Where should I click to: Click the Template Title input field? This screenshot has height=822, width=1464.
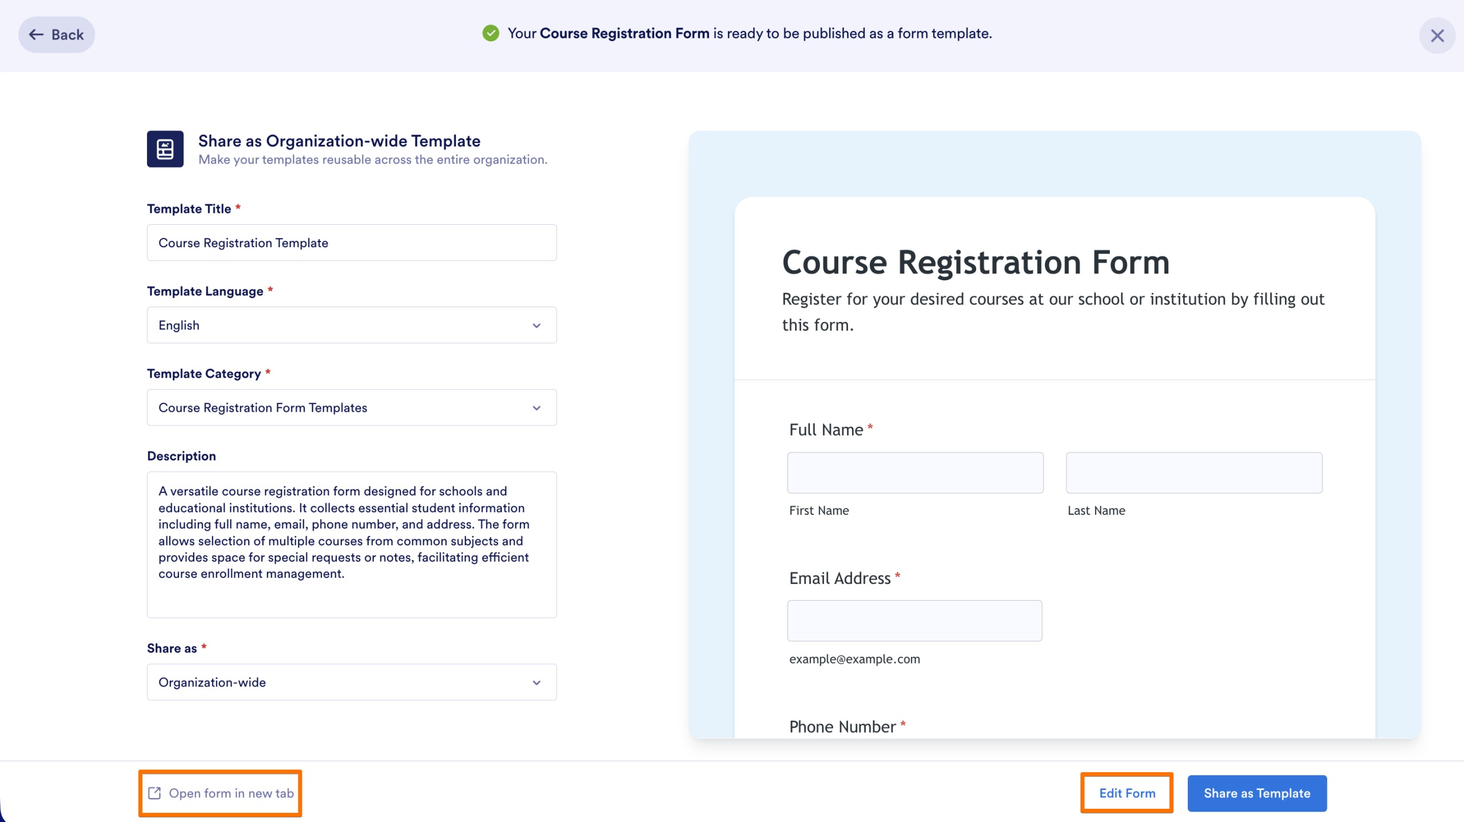click(x=351, y=242)
